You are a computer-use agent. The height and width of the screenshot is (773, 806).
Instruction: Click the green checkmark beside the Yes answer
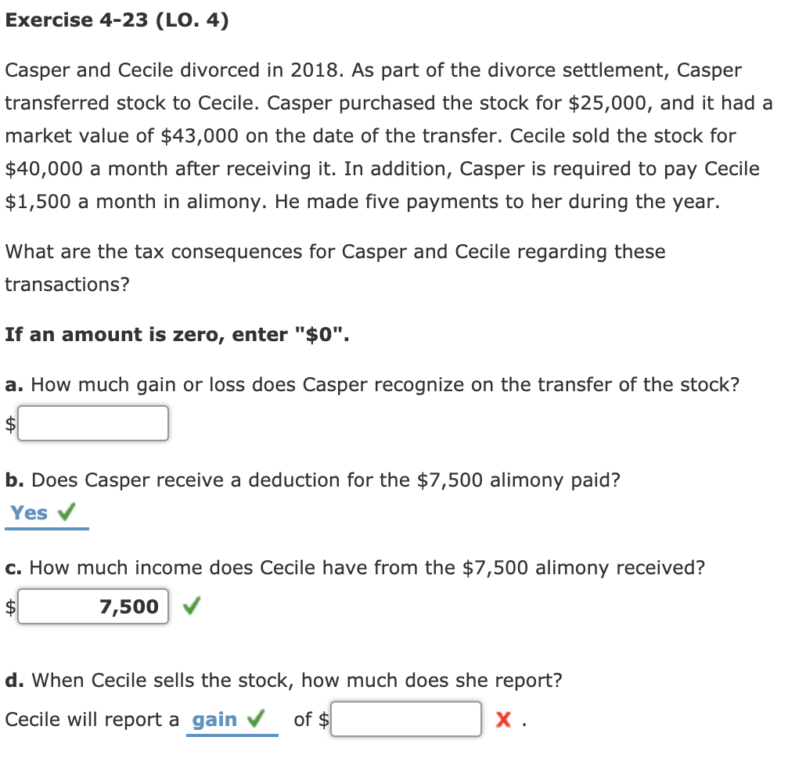(67, 512)
